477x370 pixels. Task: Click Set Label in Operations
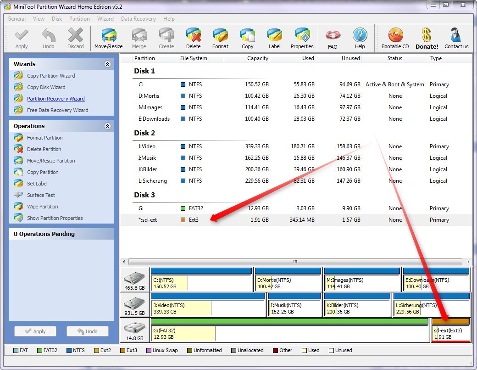37,184
